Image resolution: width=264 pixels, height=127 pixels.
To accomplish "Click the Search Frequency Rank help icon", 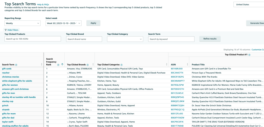I will point(58,65).
